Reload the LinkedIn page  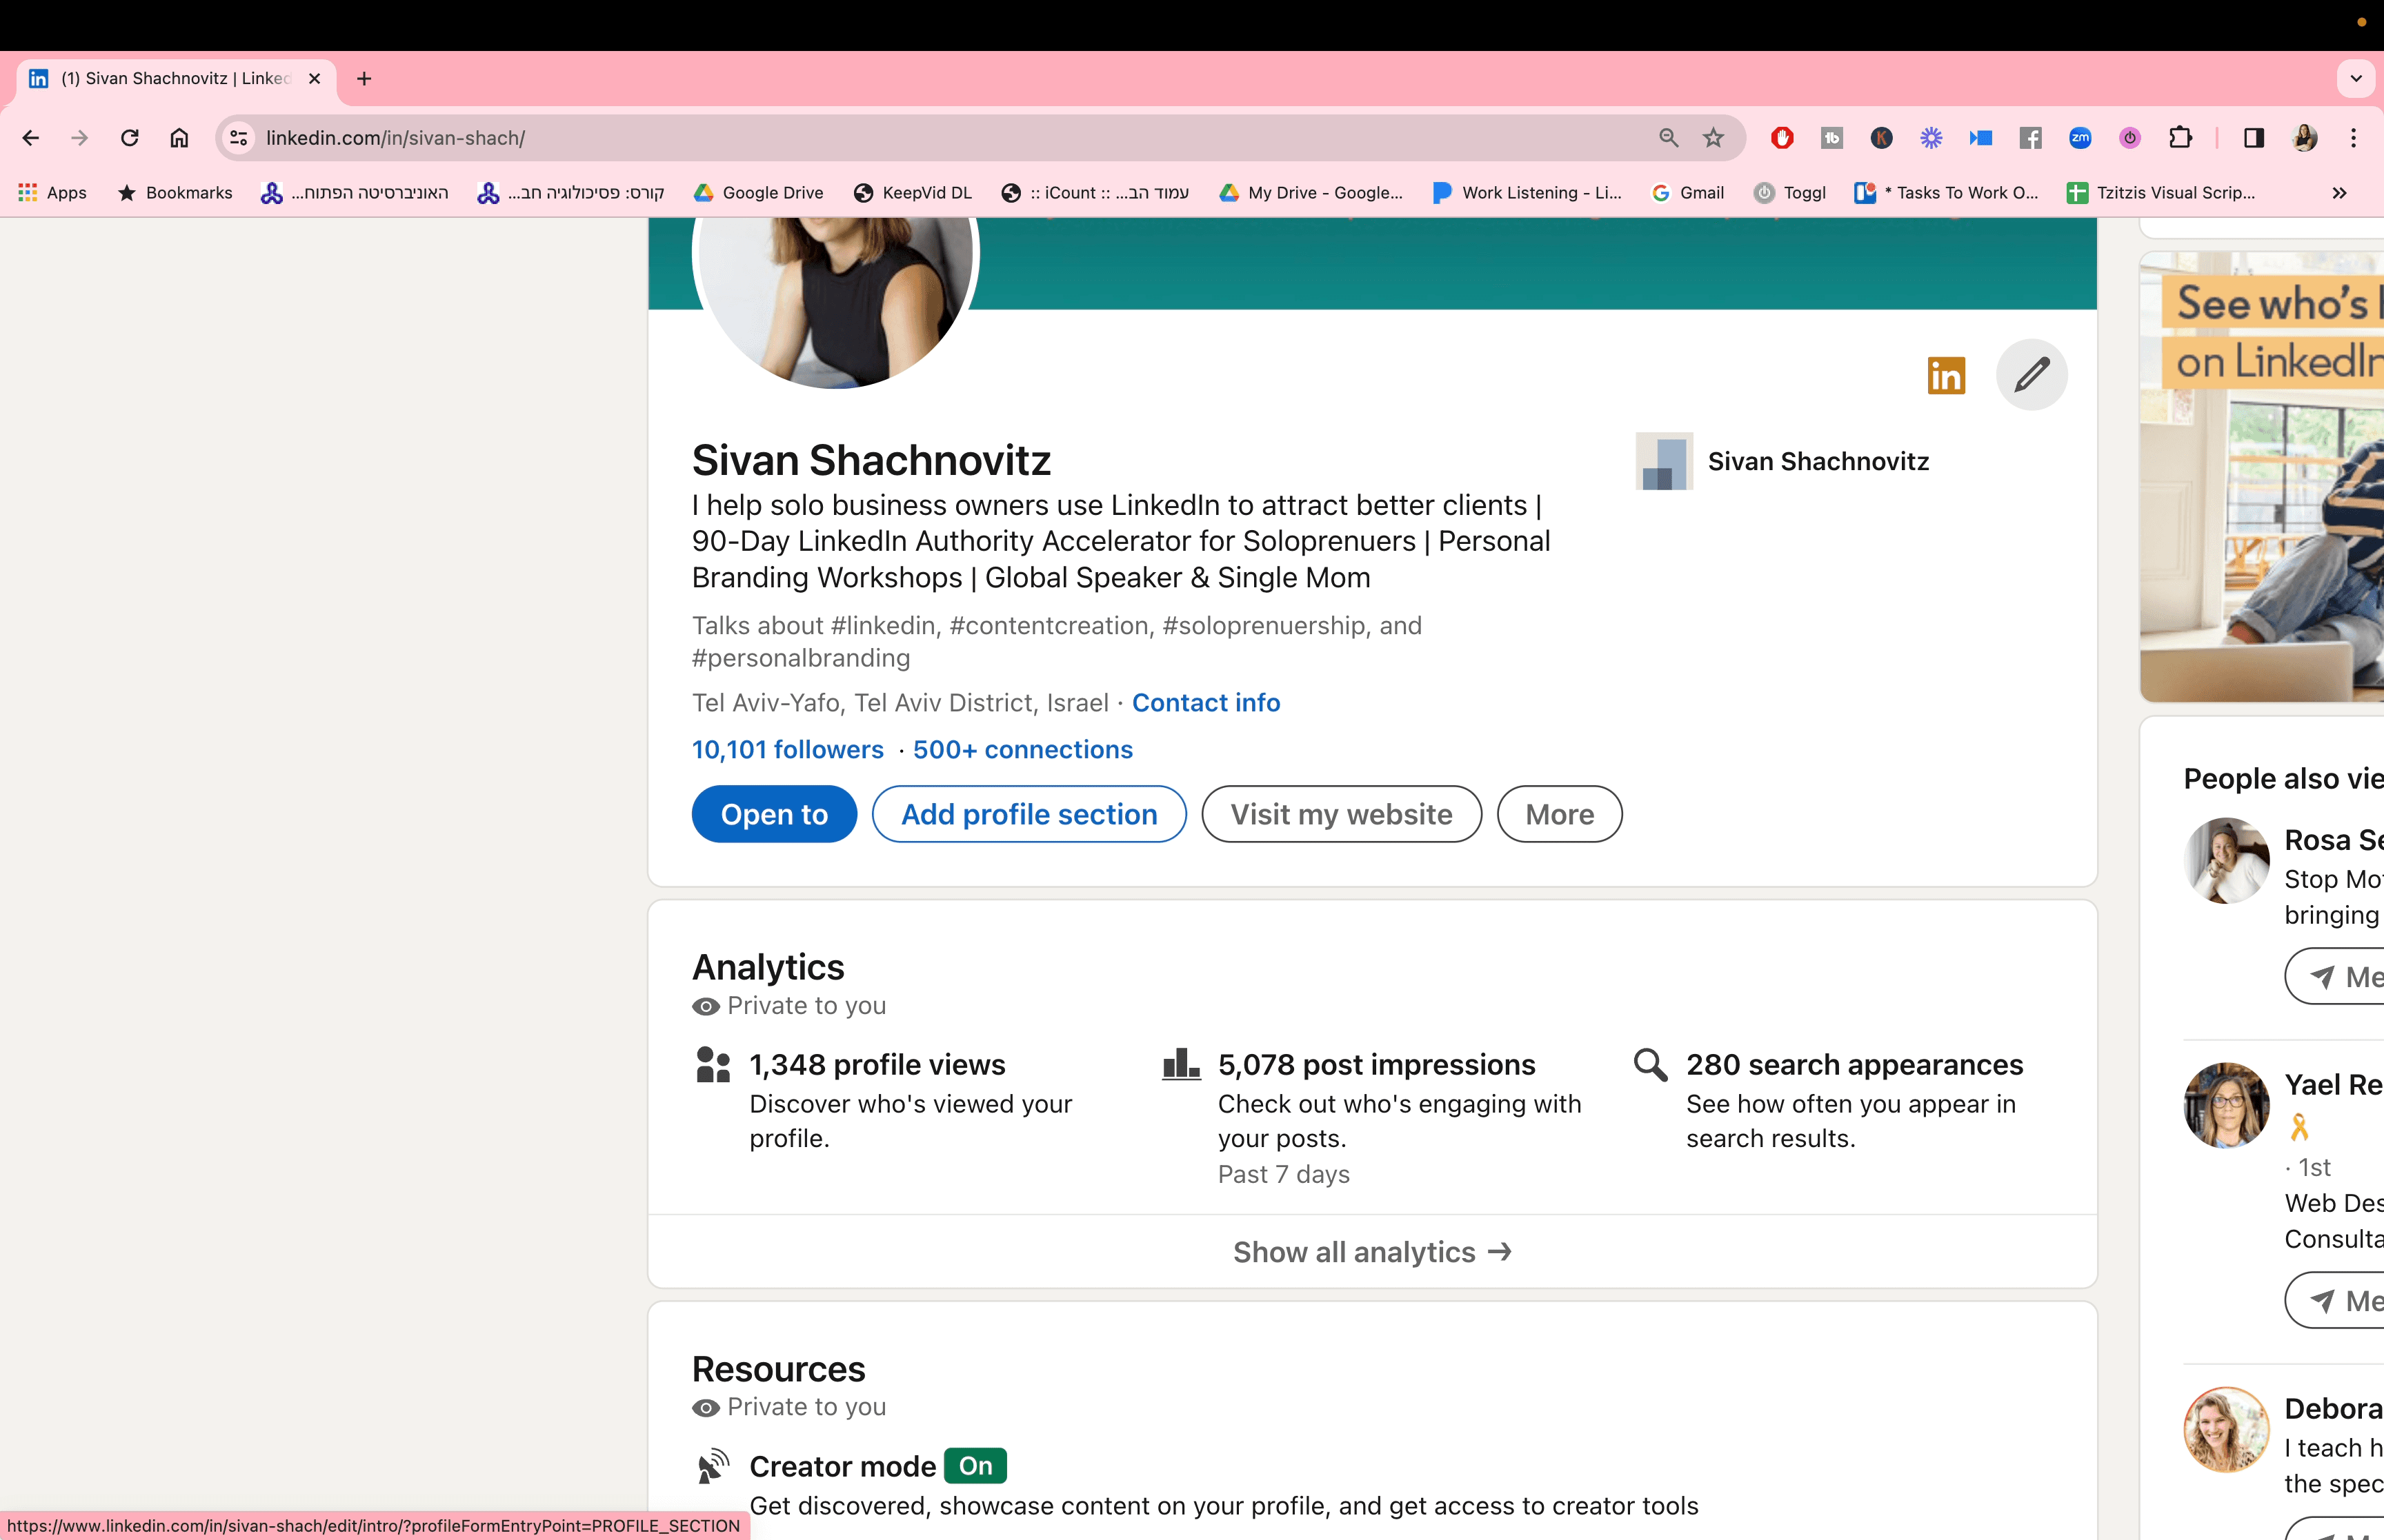point(130,138)
